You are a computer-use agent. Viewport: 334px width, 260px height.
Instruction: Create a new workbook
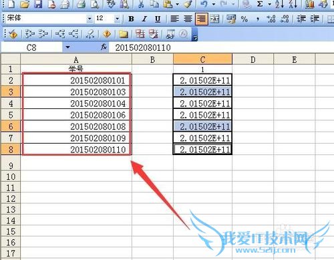click(11, 5)
